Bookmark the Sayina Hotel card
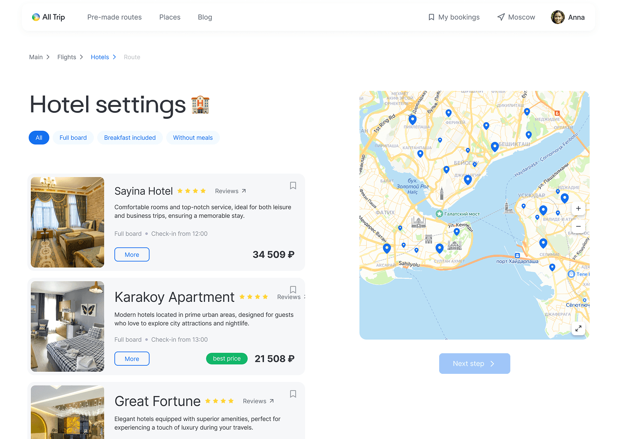Image resolution: width=617 pixels, height=439 pixels. click(293, 186)
